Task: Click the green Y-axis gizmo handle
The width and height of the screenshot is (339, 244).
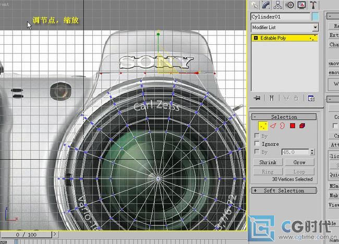Action: click(x=158, y=34)
